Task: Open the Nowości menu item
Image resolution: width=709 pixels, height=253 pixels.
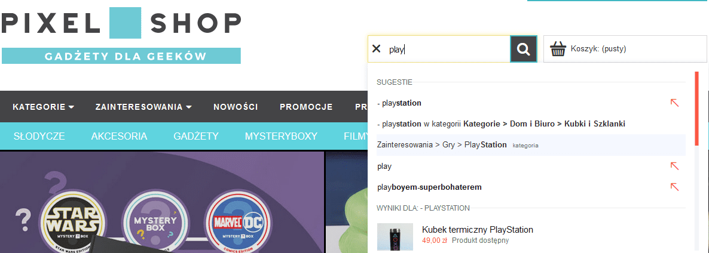Action: [236, 107]
